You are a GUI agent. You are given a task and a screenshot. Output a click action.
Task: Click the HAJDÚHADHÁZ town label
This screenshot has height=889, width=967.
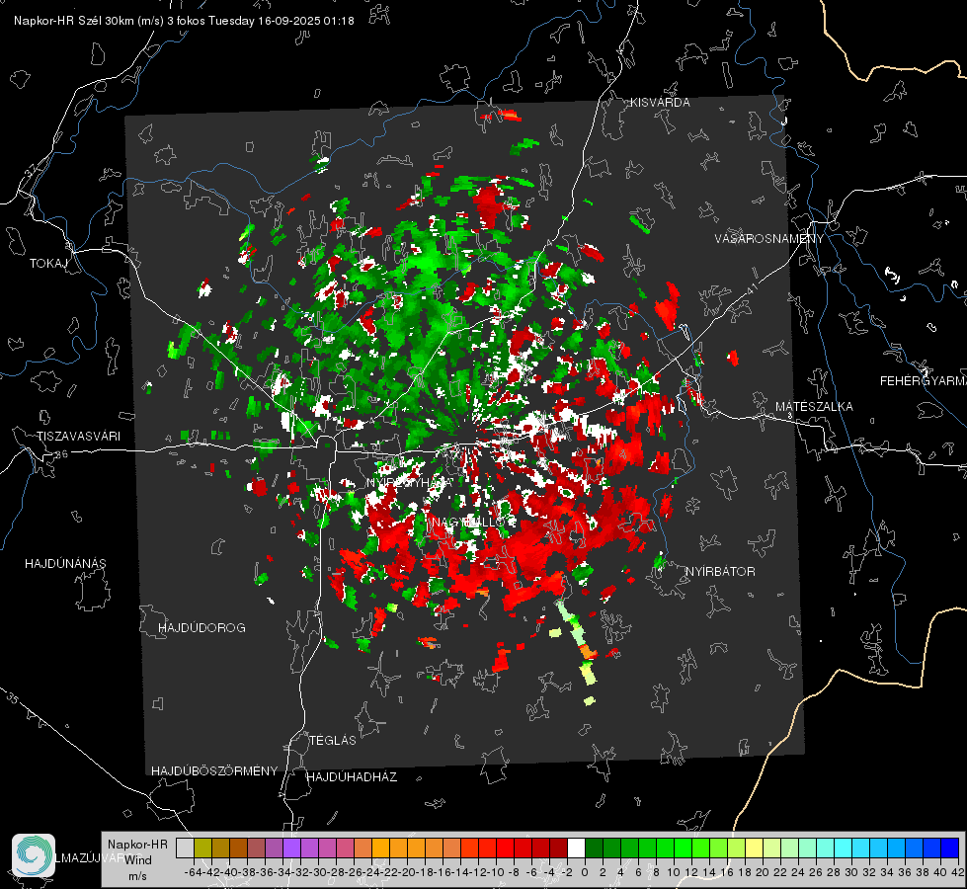pyautogui.click(x=352, y=776)
